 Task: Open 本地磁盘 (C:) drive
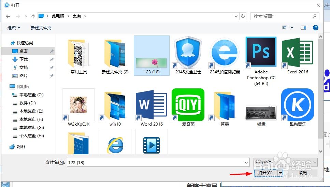(x=31, y=95)
